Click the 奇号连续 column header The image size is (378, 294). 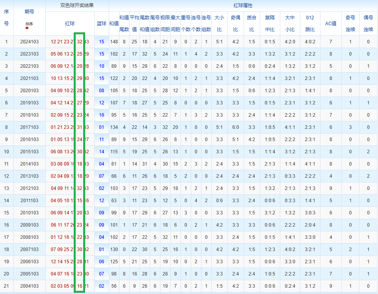coord(350,23)
